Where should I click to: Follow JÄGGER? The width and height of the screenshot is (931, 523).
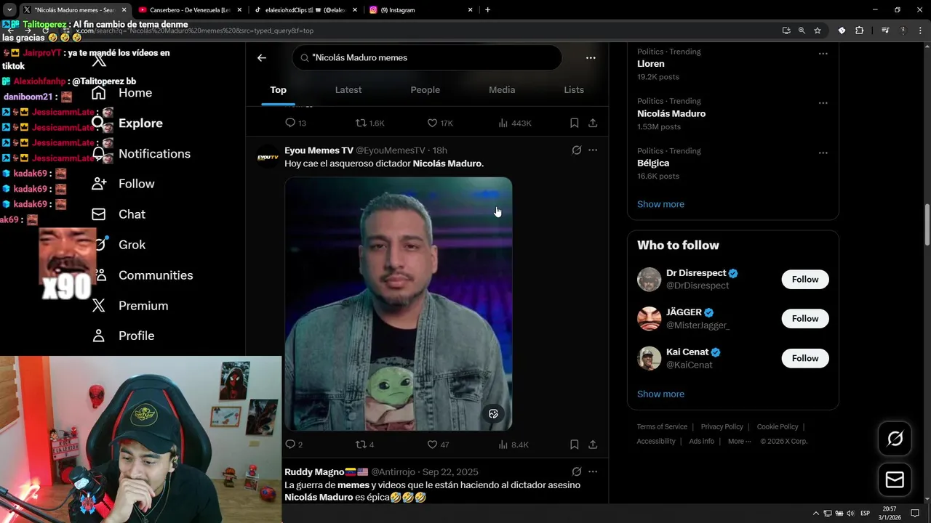pos(805,319)
